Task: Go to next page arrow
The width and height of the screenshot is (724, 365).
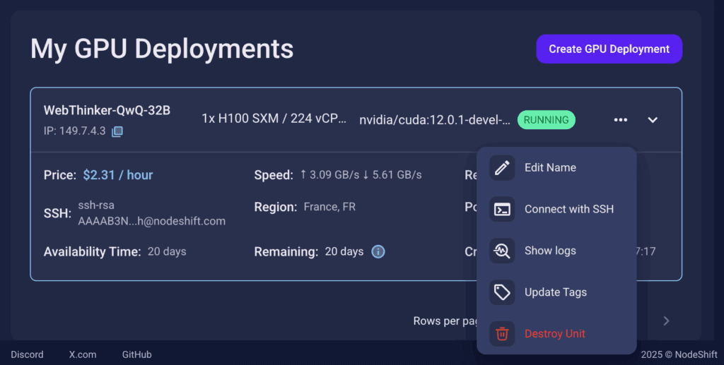Action: [x=666, y=321]
